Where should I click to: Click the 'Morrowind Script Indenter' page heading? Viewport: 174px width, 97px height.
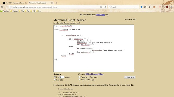click(70, 20)
